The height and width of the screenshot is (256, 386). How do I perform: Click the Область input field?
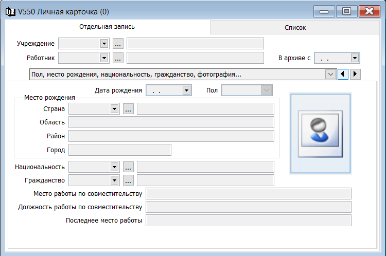click(171, 122)
